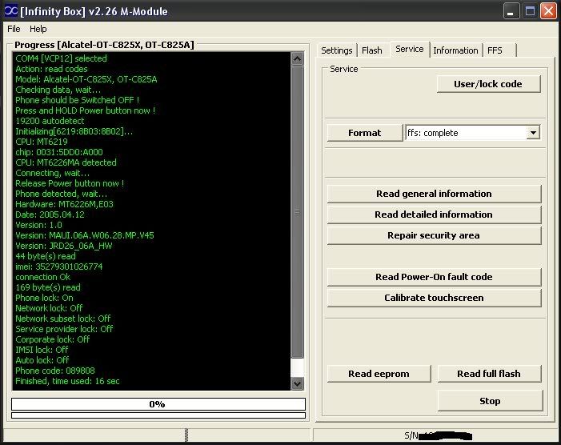Image resolution: width=561 pixels, height=445 pixels.
Task: Click Calibrate touchscreen button
Action: pos(434,298)
